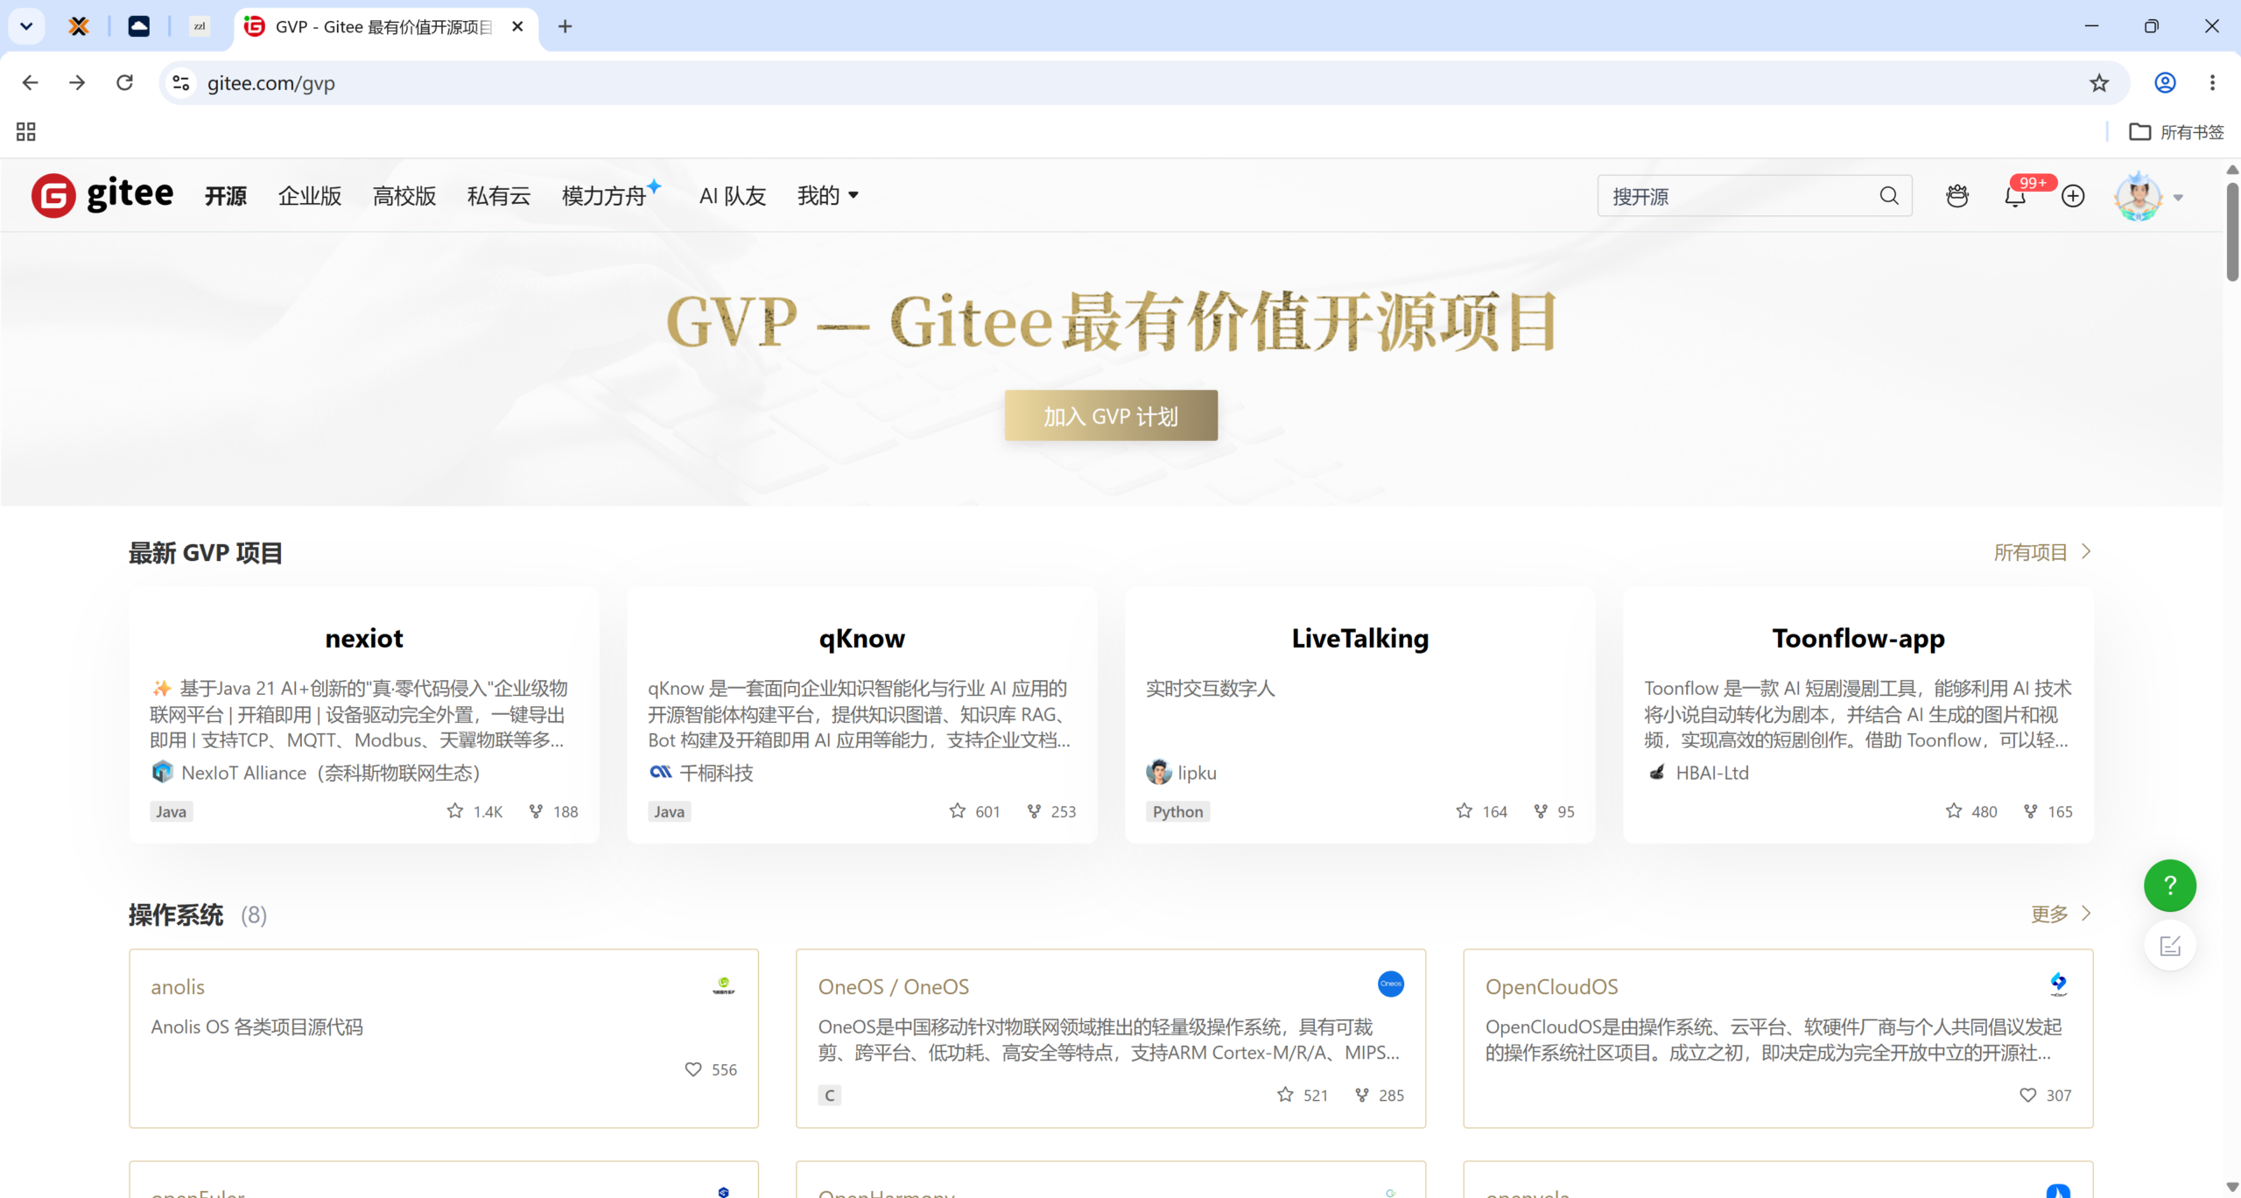Click browser back arrow
Image resolution: width=2241 pixels, height=1198 pixels.
[x=31, y=83]
